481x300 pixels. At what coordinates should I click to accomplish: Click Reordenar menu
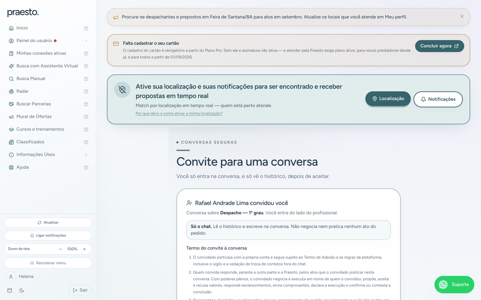[x=48, y=263]
